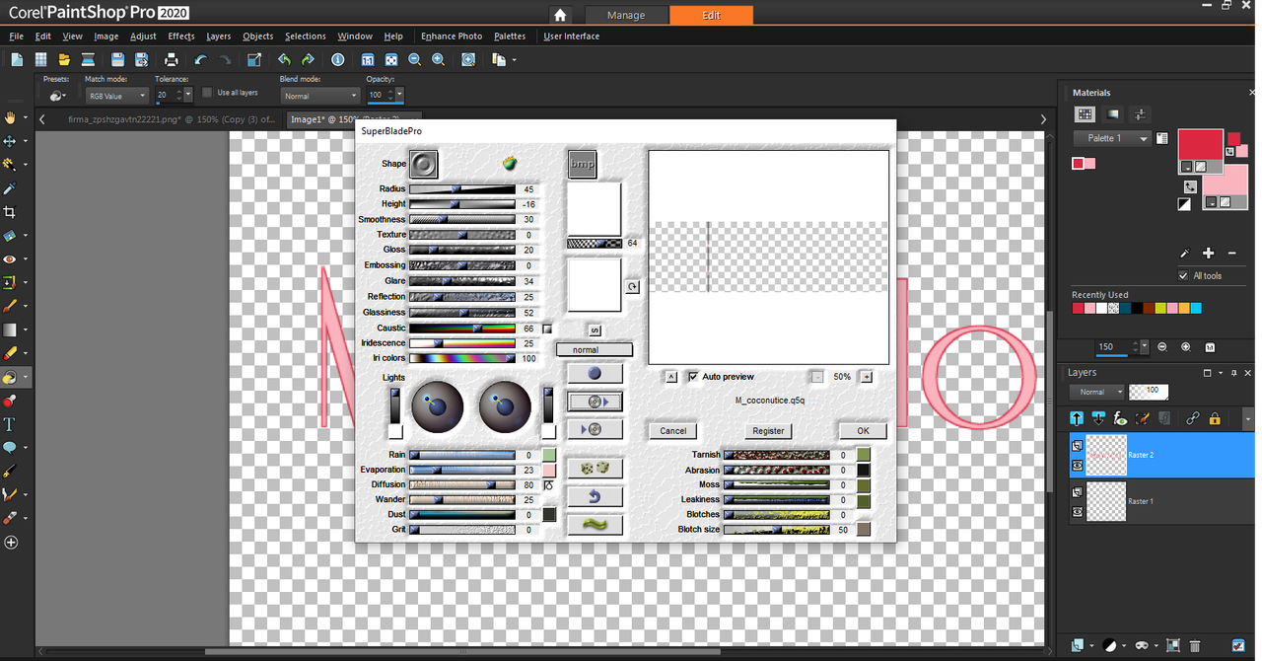Open the Layers blend mode Normal dropdown
The height and width of the screenshot is (661, 1262).
click(x=1095, y=392)
